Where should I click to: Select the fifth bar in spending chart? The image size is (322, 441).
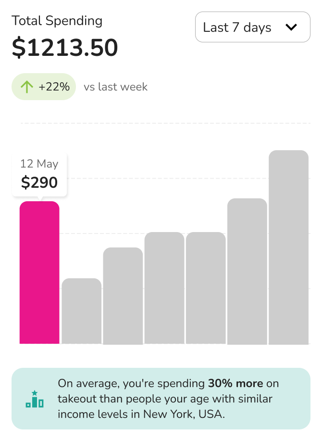206,288
